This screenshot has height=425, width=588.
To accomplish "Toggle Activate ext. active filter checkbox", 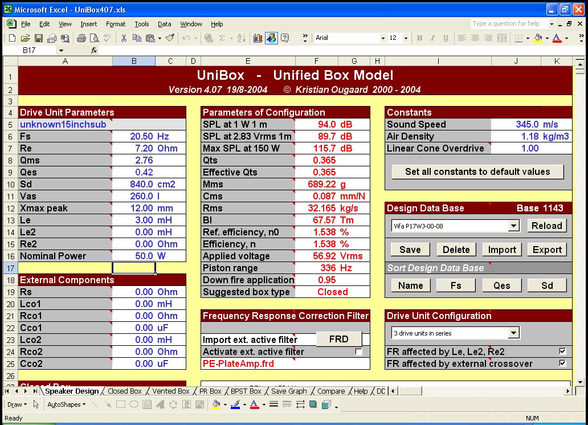I will (x=358, y=352).
